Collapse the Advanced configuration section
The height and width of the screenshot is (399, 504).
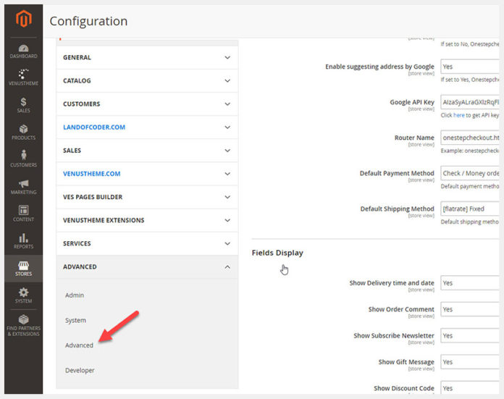pos(147,266)
